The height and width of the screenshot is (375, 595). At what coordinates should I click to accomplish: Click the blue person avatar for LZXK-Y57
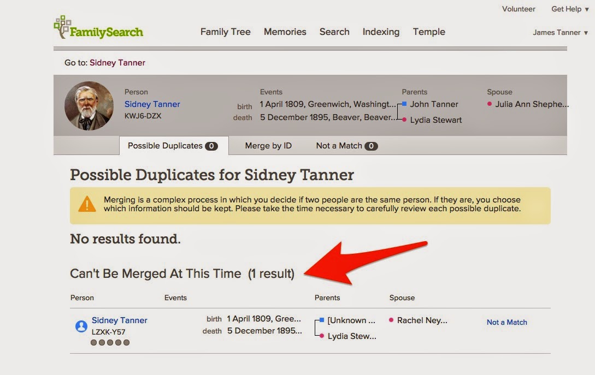(x=81, y=326)
